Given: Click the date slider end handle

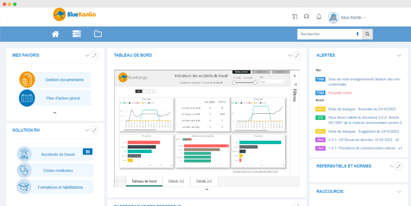Looking at the screenshot, I should coord(255,83).
